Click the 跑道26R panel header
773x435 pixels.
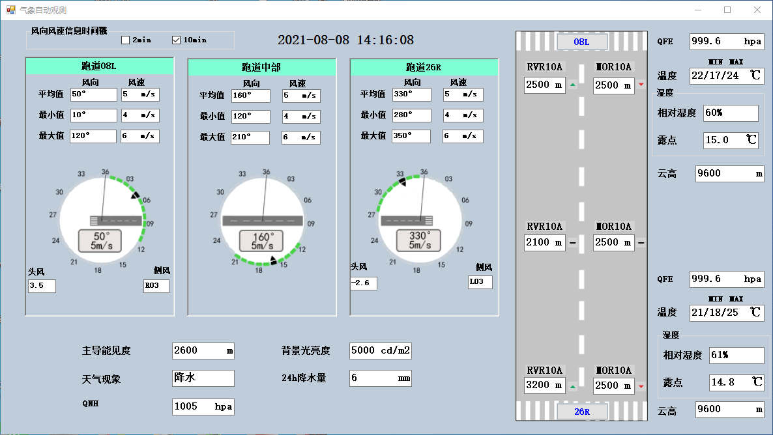pos(424,67)
